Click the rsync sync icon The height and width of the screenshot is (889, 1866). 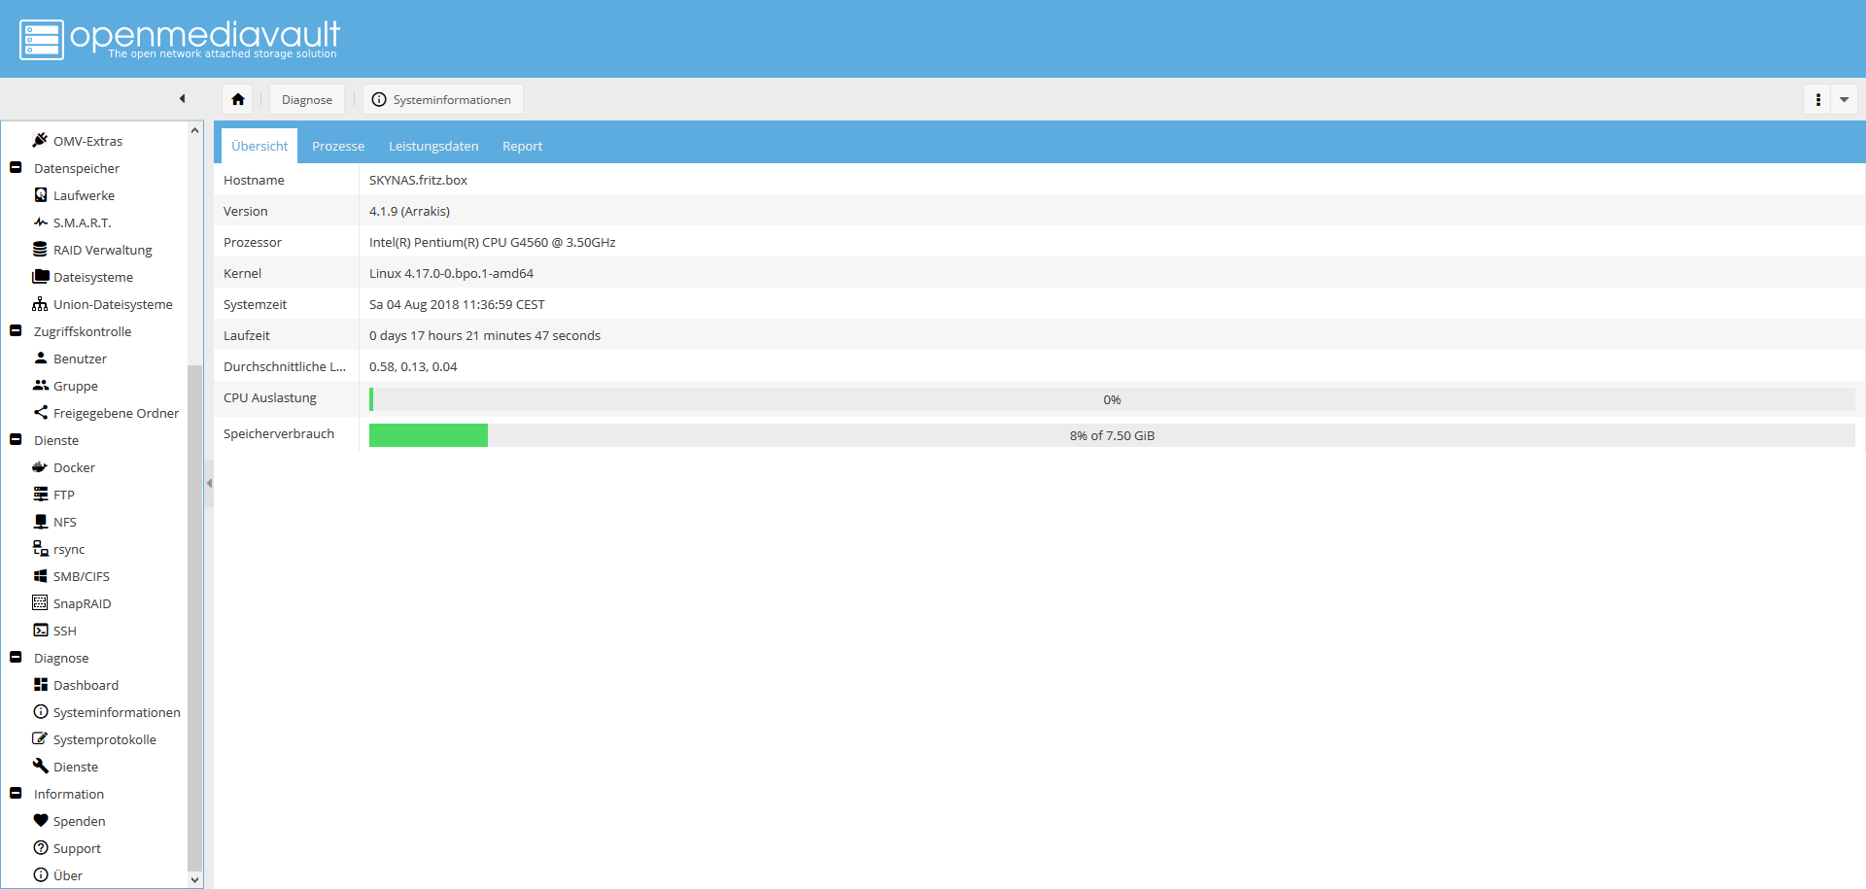coord(40,548)
